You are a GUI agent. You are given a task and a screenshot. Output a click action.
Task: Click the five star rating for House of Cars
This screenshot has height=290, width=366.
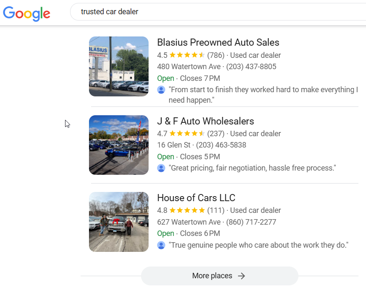pyautogui.click(x=187, y=210)
